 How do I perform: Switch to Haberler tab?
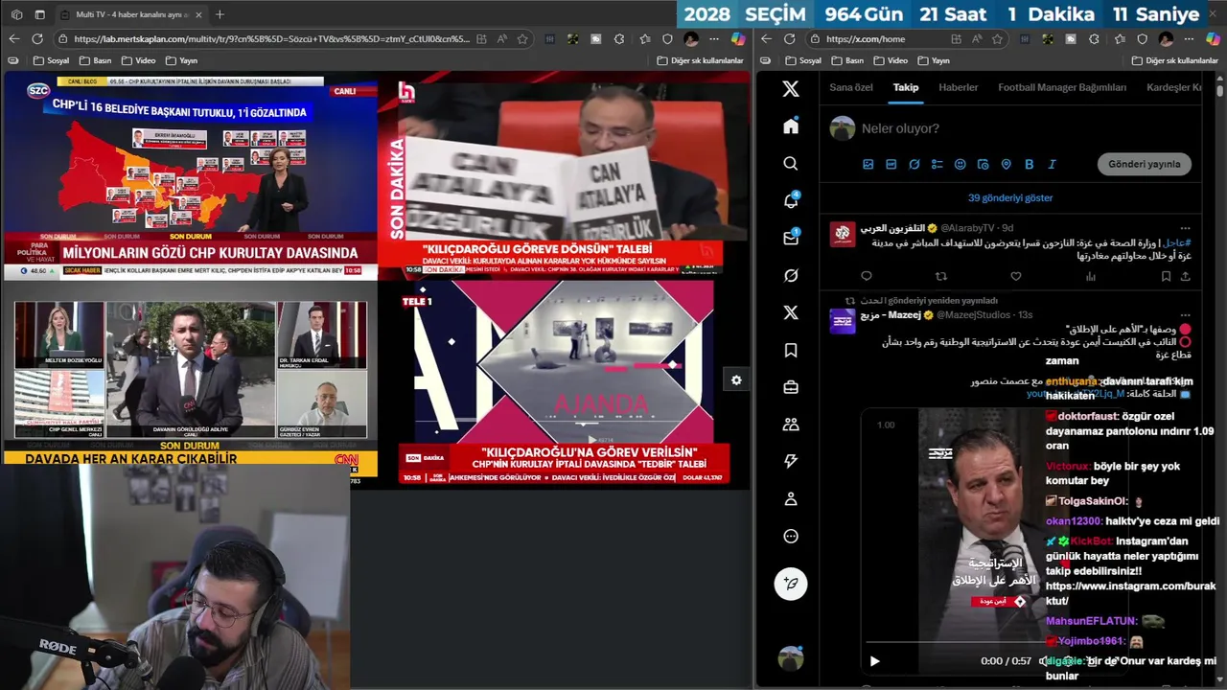(x=959, y=87)
